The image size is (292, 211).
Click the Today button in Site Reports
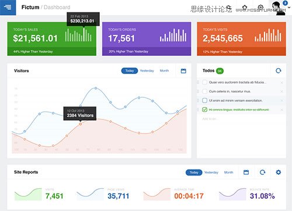(x=194, y=173)
